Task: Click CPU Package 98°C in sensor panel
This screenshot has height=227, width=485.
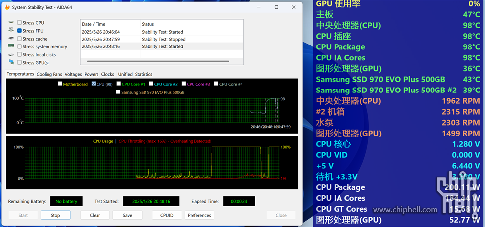Action: coord(398,47)
